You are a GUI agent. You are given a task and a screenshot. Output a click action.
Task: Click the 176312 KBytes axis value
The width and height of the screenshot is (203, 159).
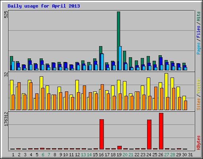6,119
